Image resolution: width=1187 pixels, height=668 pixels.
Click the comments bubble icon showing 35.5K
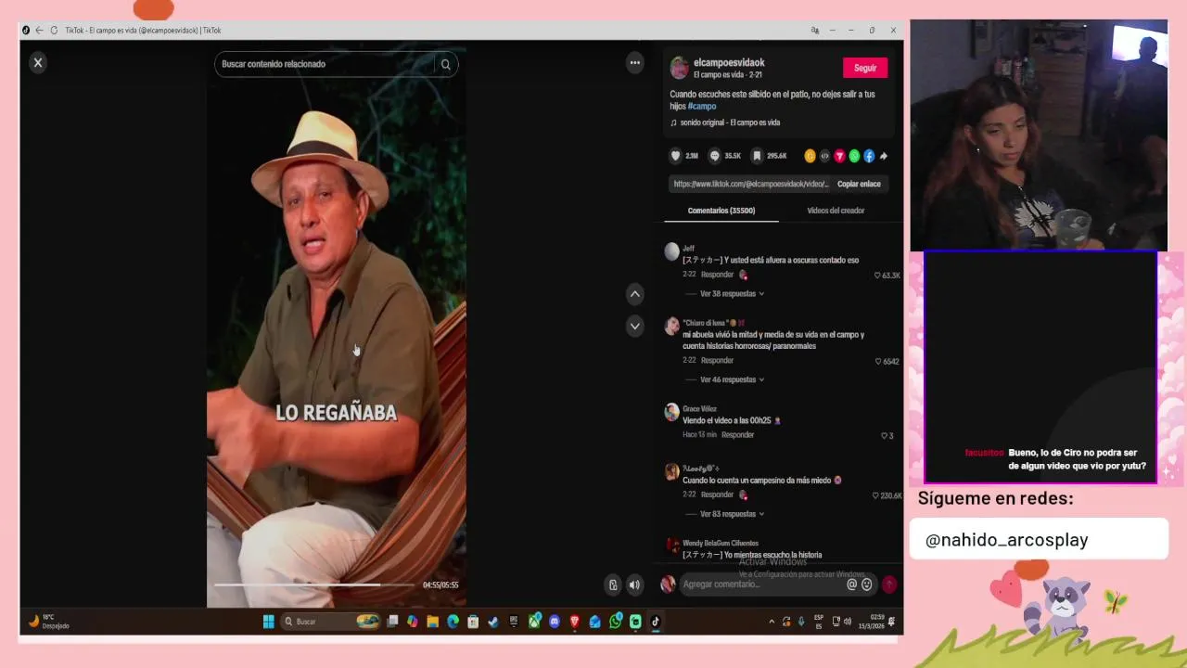tap(715, 156)
